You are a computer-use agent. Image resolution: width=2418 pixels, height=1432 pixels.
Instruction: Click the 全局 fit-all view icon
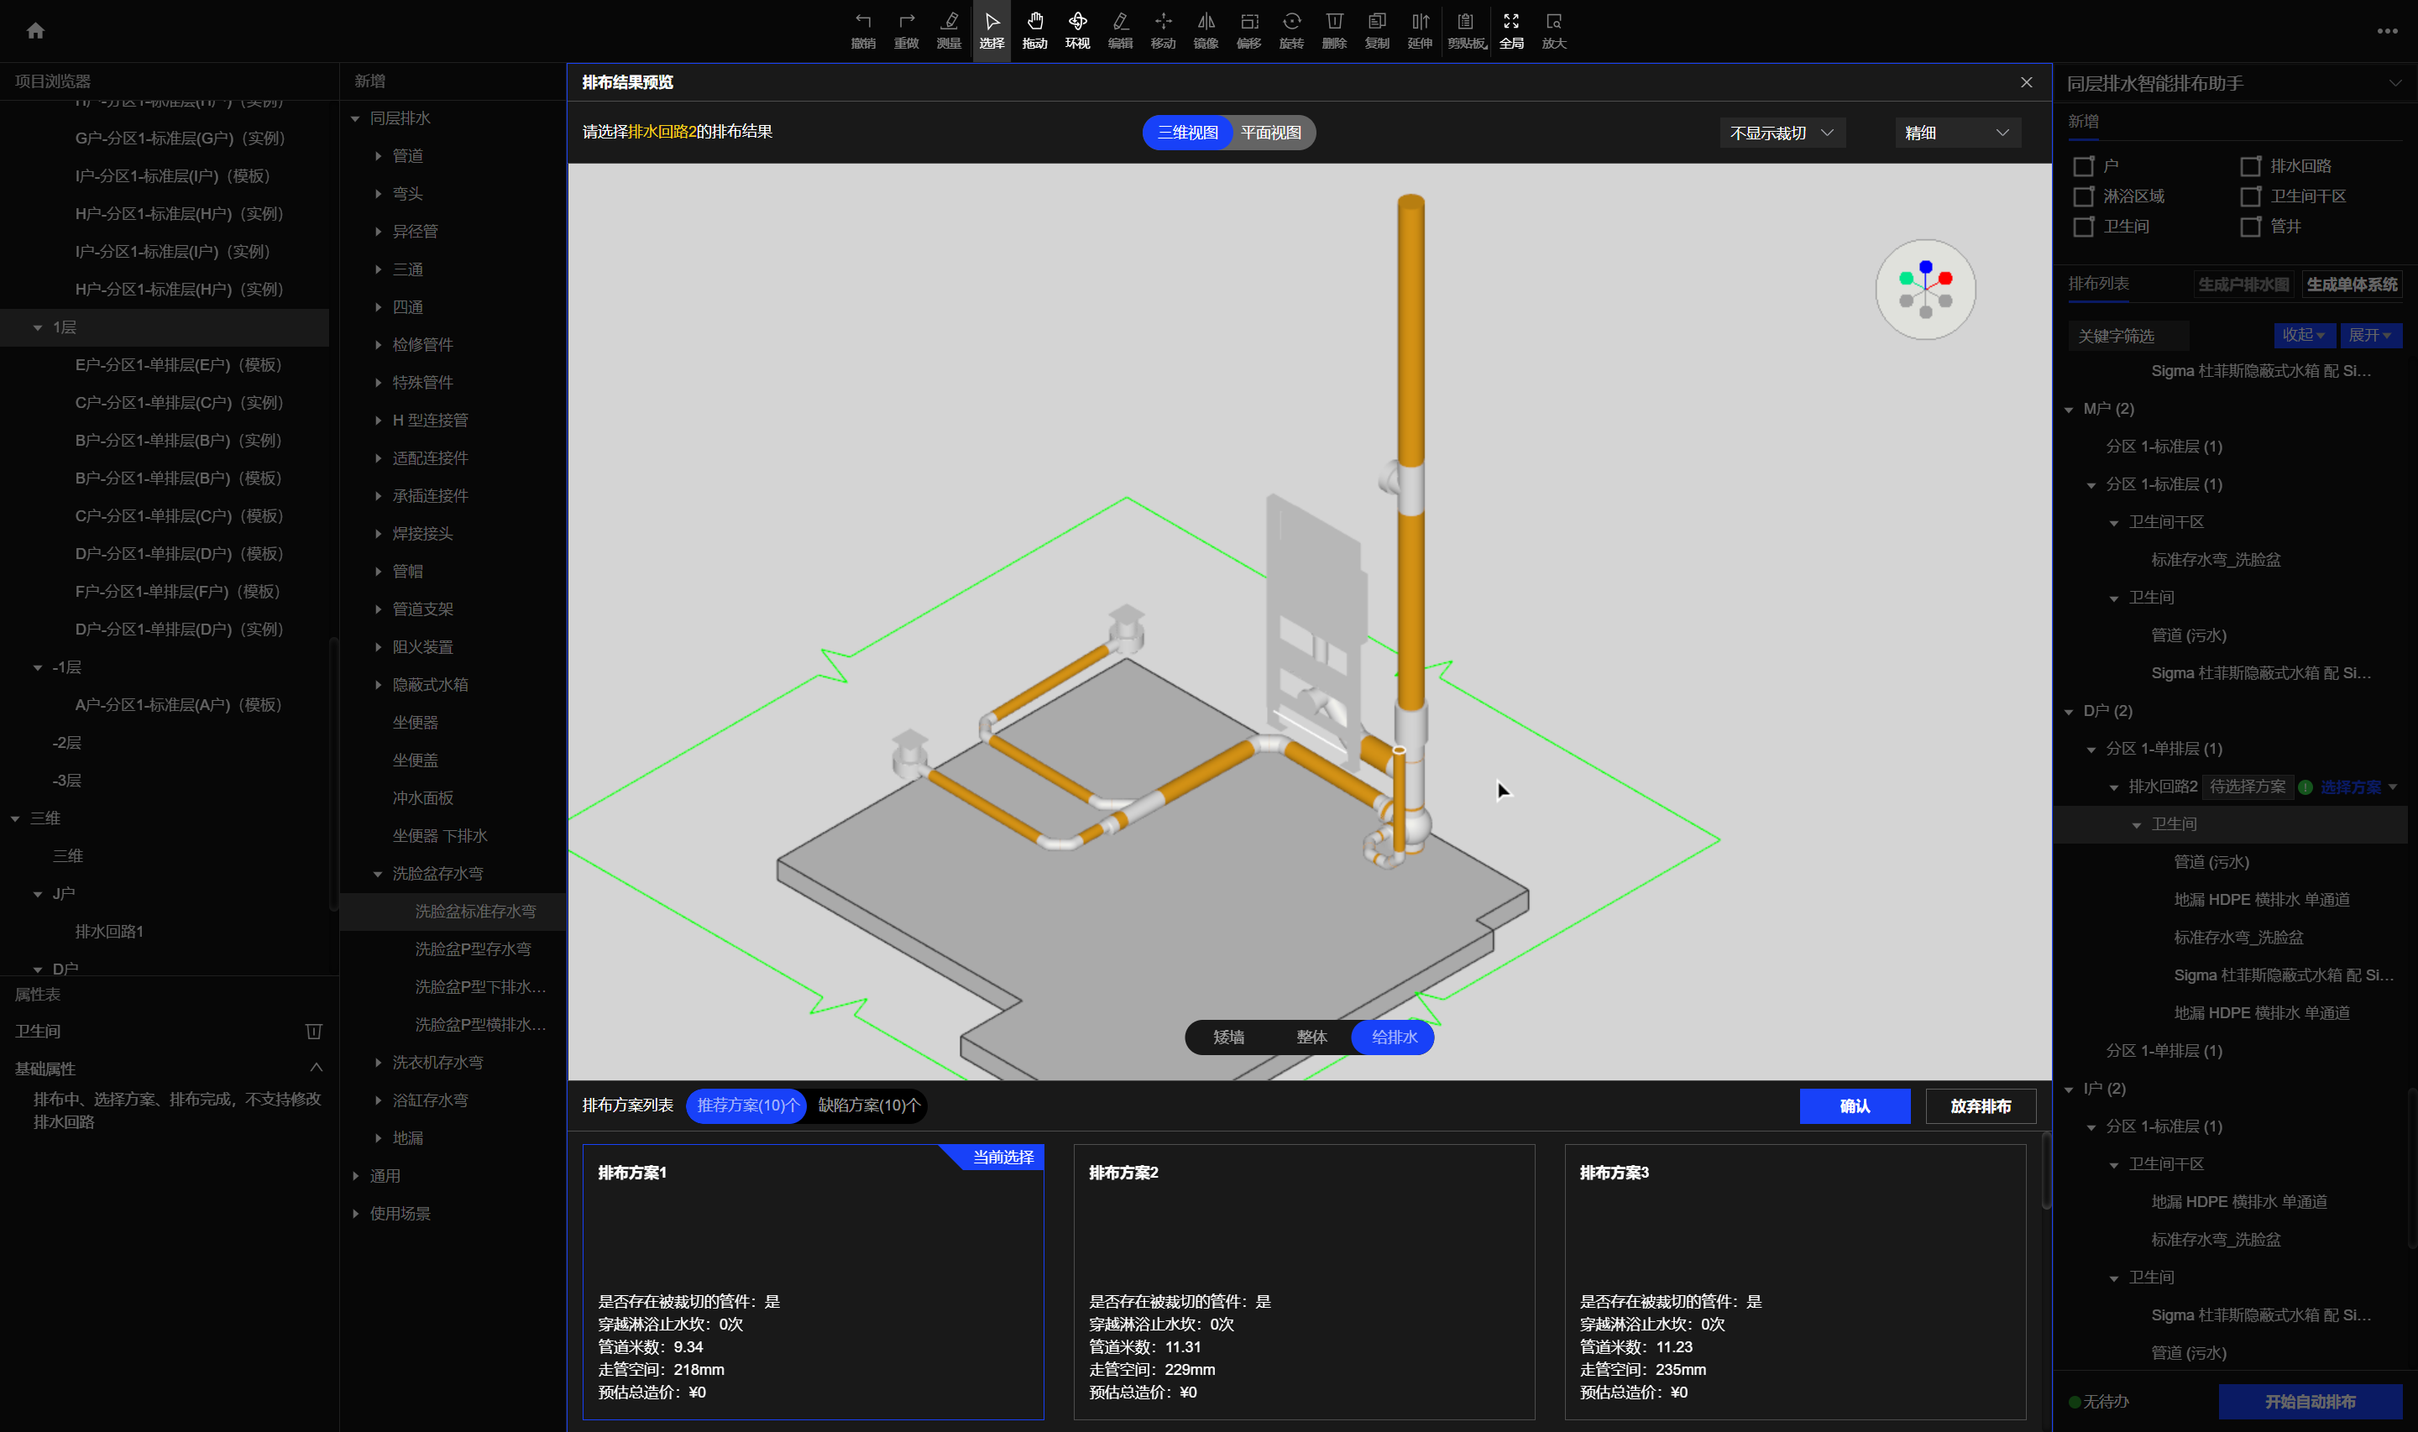[x=1511, y=29]
